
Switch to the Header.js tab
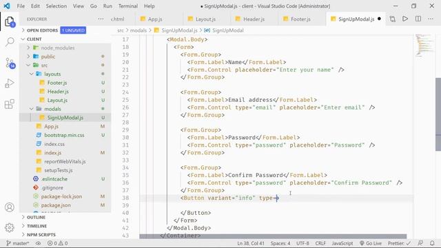[254, 19]
